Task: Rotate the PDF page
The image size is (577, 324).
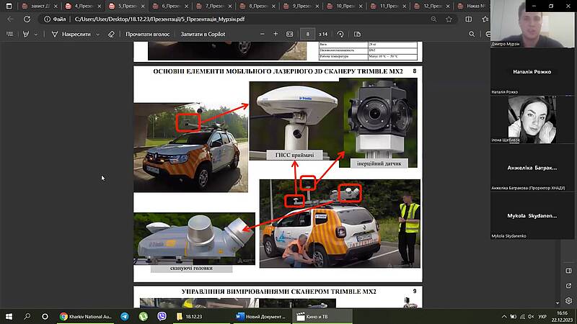Action: 340,34
